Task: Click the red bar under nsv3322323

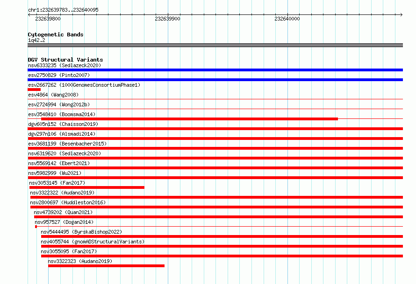Action: (106, 266)
